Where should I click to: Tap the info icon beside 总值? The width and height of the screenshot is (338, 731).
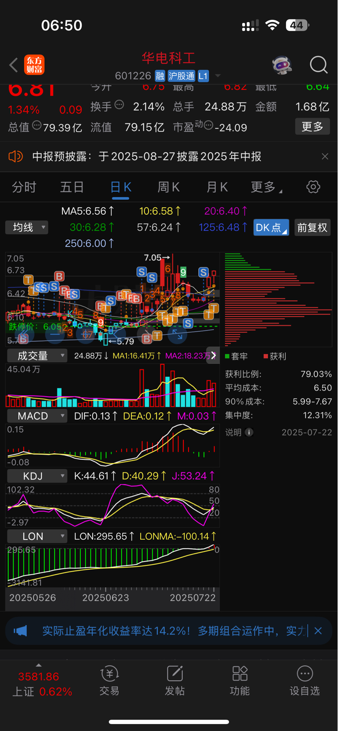click(x=37, y=126)
